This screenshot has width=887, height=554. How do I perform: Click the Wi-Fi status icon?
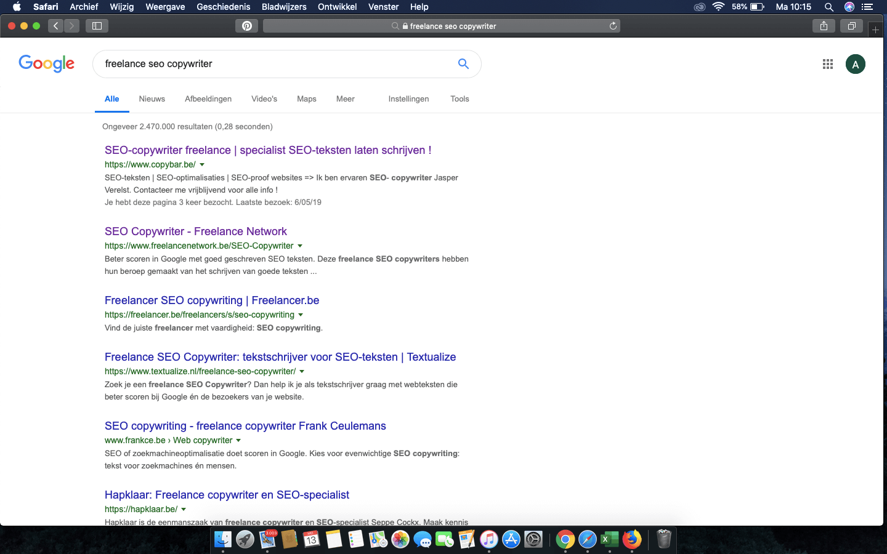[718, 7]
